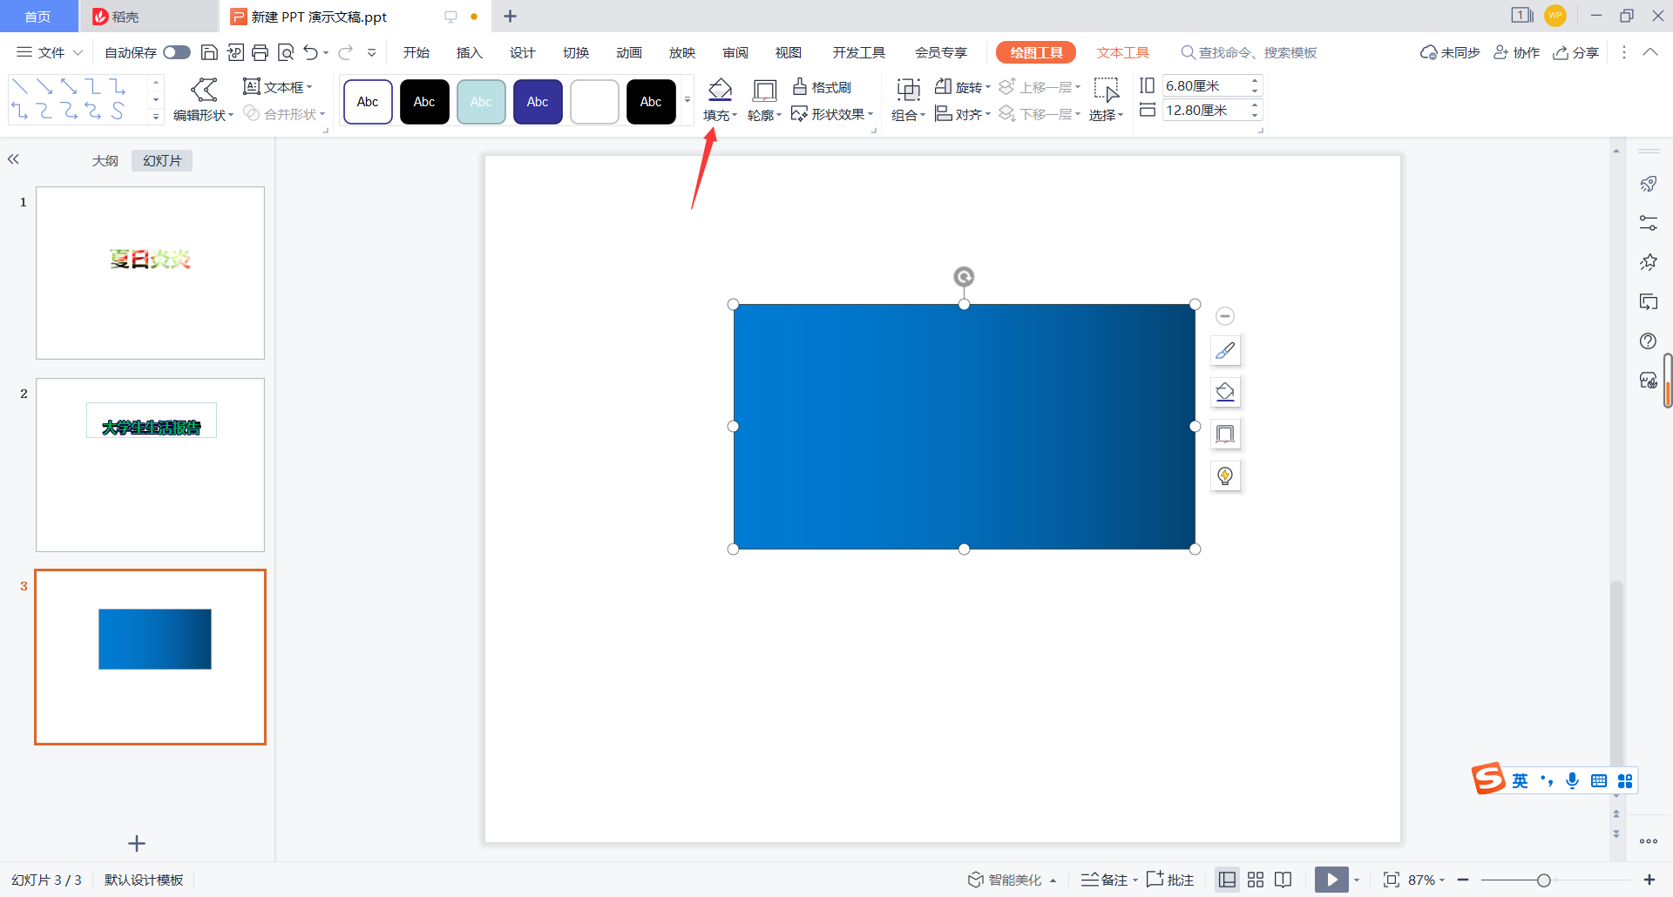
Task: Switch to Text Tools (文本工具) tab
Action: (1122, 52)
